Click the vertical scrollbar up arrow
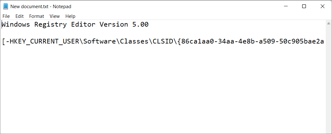Viewport: 332px width, 134px height. point(329,23)
